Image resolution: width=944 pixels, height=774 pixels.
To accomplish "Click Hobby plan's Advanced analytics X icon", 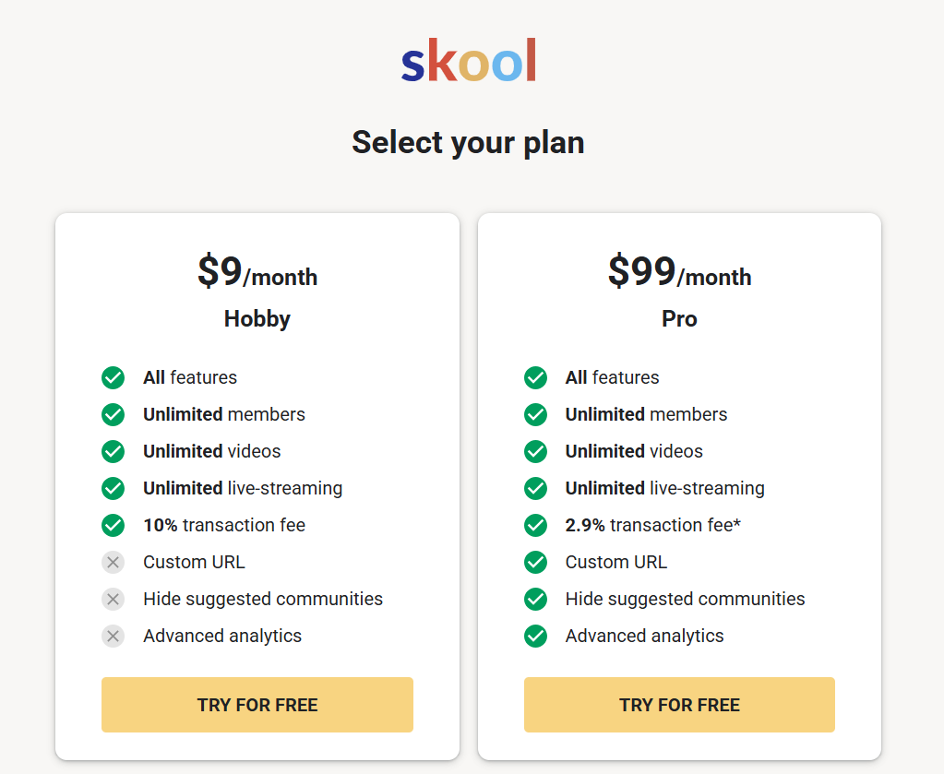I will point(113,636).
